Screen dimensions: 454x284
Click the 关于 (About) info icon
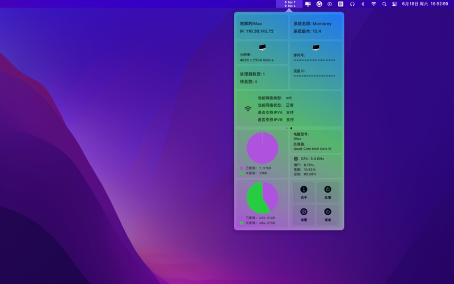[304, 190]
